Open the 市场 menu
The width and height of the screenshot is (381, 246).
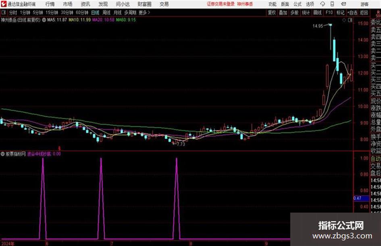(x=68, y=4)
